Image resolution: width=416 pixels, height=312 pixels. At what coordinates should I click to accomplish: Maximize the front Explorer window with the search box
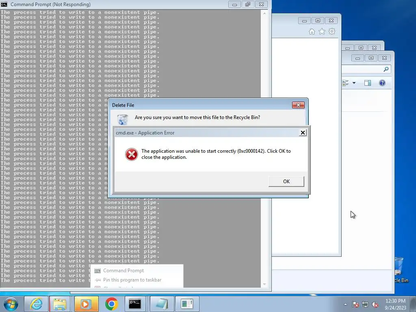click(x=371, y=58)
